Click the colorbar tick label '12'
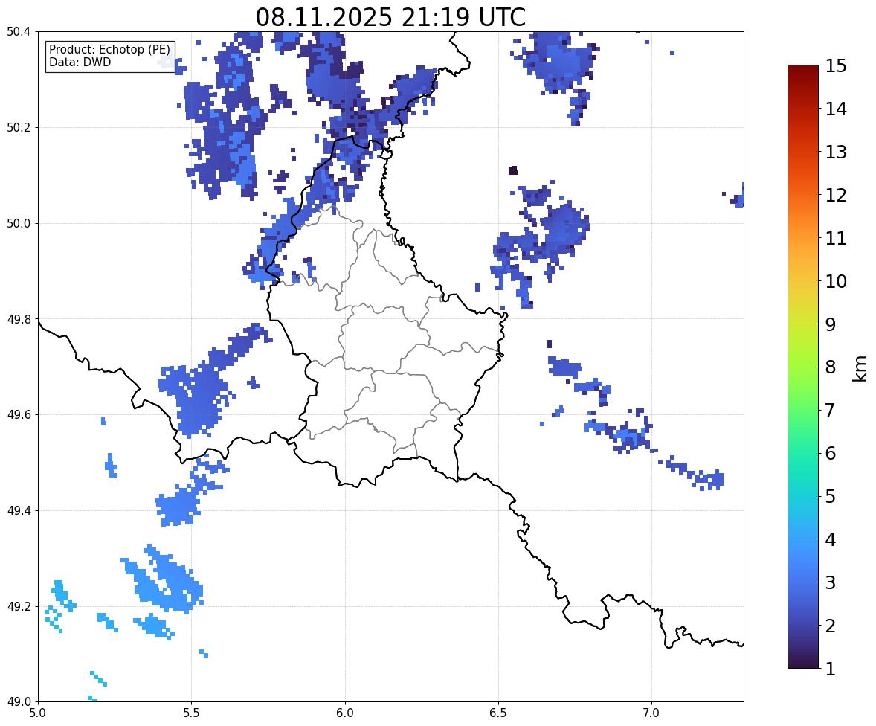 pos(836,195)
